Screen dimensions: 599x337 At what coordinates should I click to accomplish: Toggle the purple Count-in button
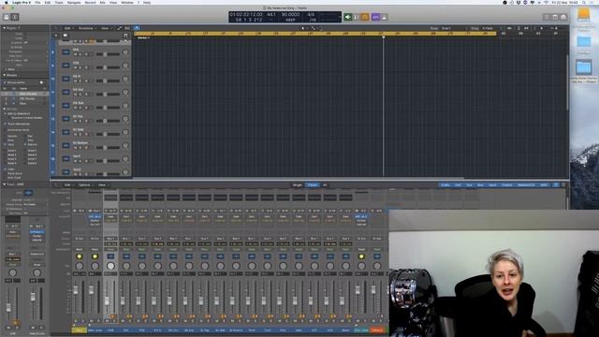[x=375, y=17]
